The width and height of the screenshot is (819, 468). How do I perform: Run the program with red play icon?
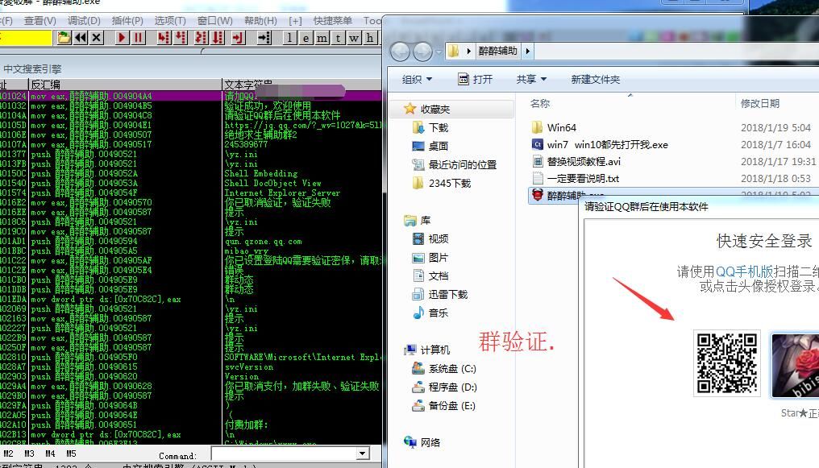click(x=123, y=38)
